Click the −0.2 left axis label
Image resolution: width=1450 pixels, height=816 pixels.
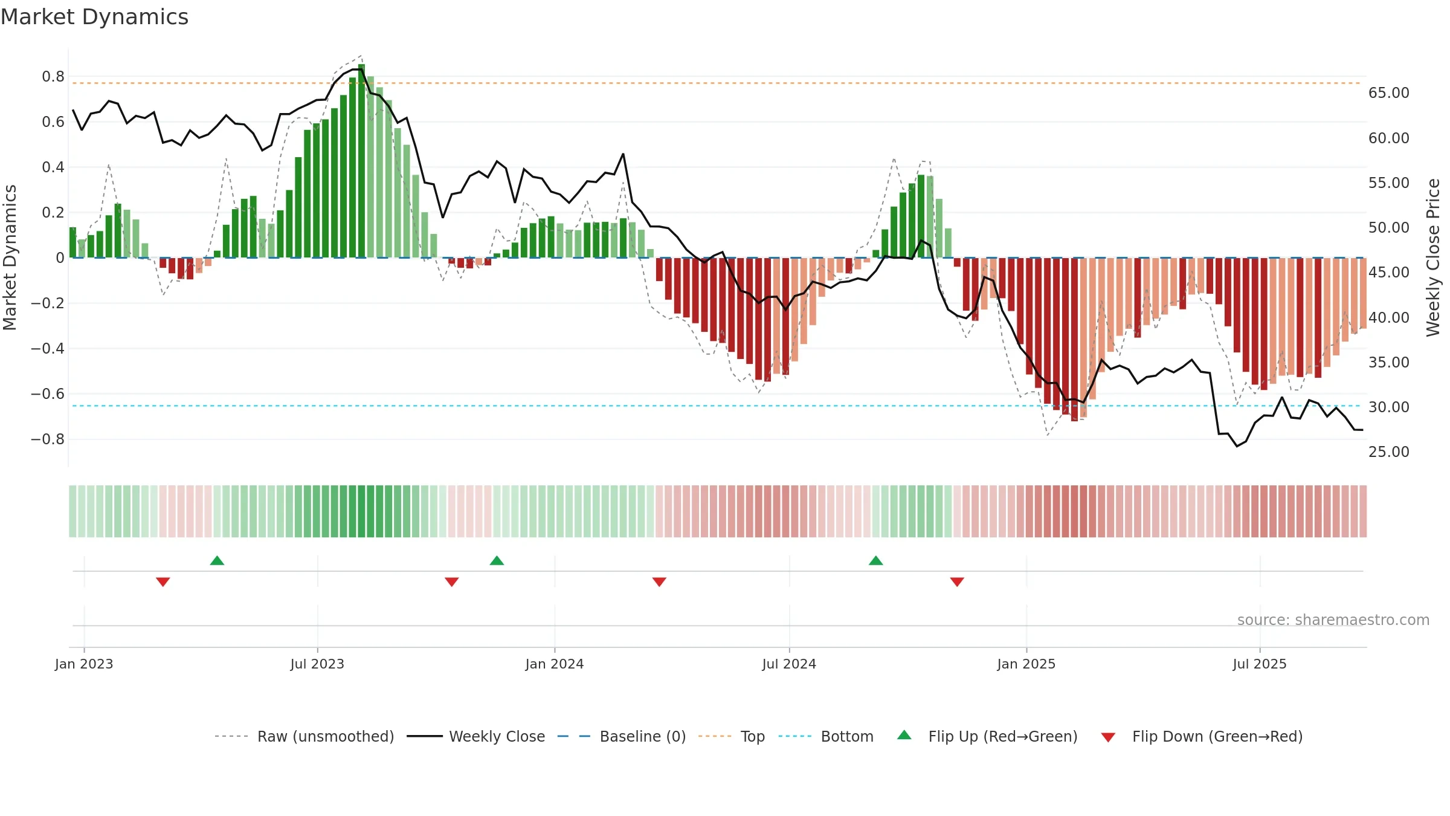pos(47,303)
